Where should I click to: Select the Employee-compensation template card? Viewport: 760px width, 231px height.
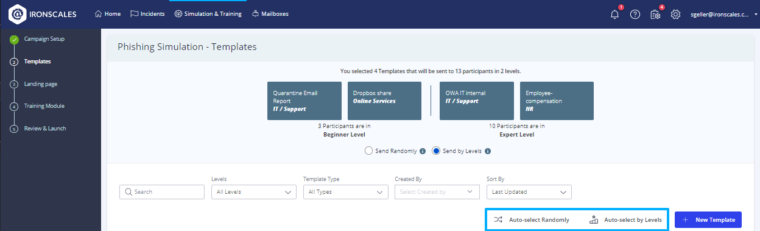tap(557, 101)
